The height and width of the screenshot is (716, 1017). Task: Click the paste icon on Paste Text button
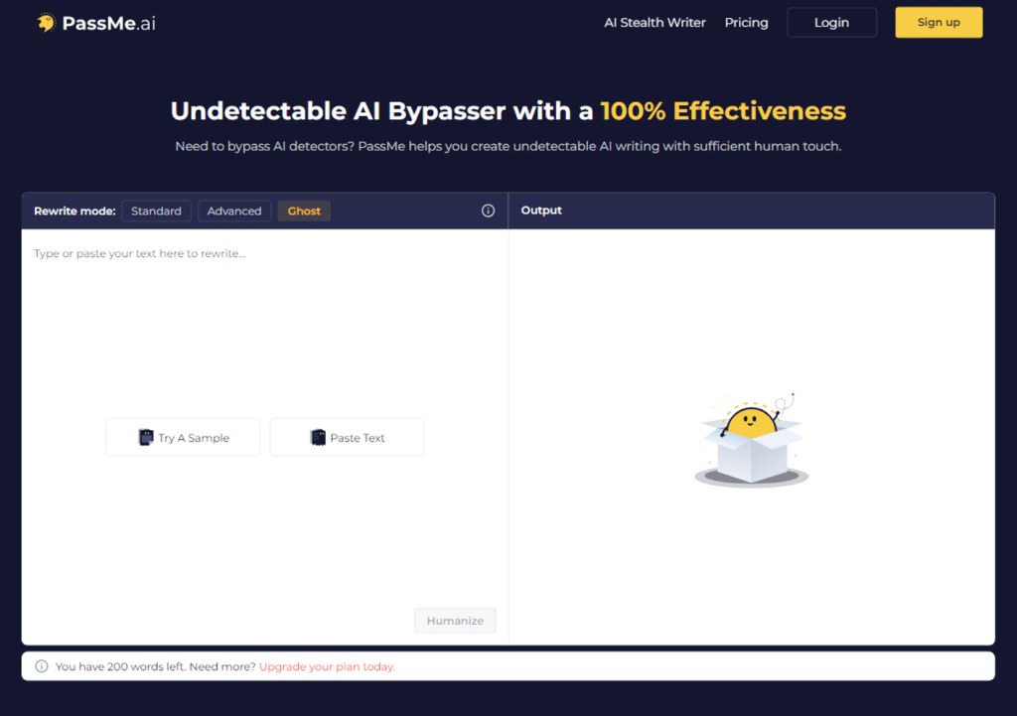point(318,437)
